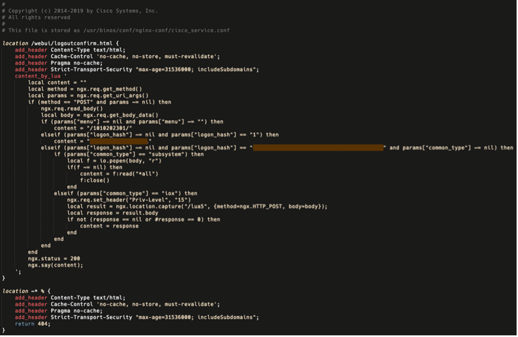Click the f:close() statement
518x337 pixels.
click(95, 180)
